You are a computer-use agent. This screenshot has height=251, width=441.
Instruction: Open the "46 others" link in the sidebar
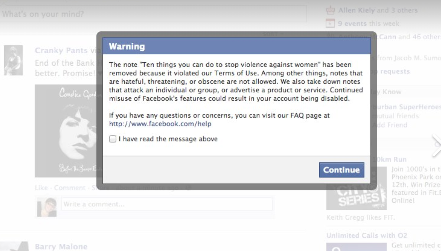point(426,37)
